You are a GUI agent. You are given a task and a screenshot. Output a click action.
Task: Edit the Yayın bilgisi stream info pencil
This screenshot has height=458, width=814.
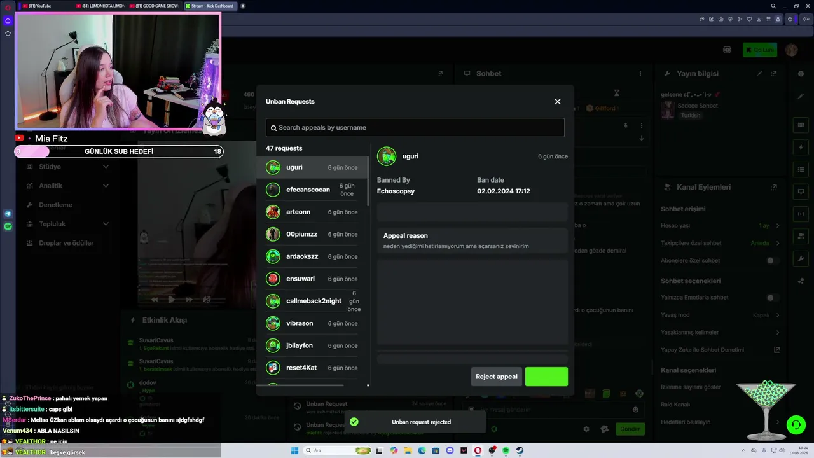(759, 74)
